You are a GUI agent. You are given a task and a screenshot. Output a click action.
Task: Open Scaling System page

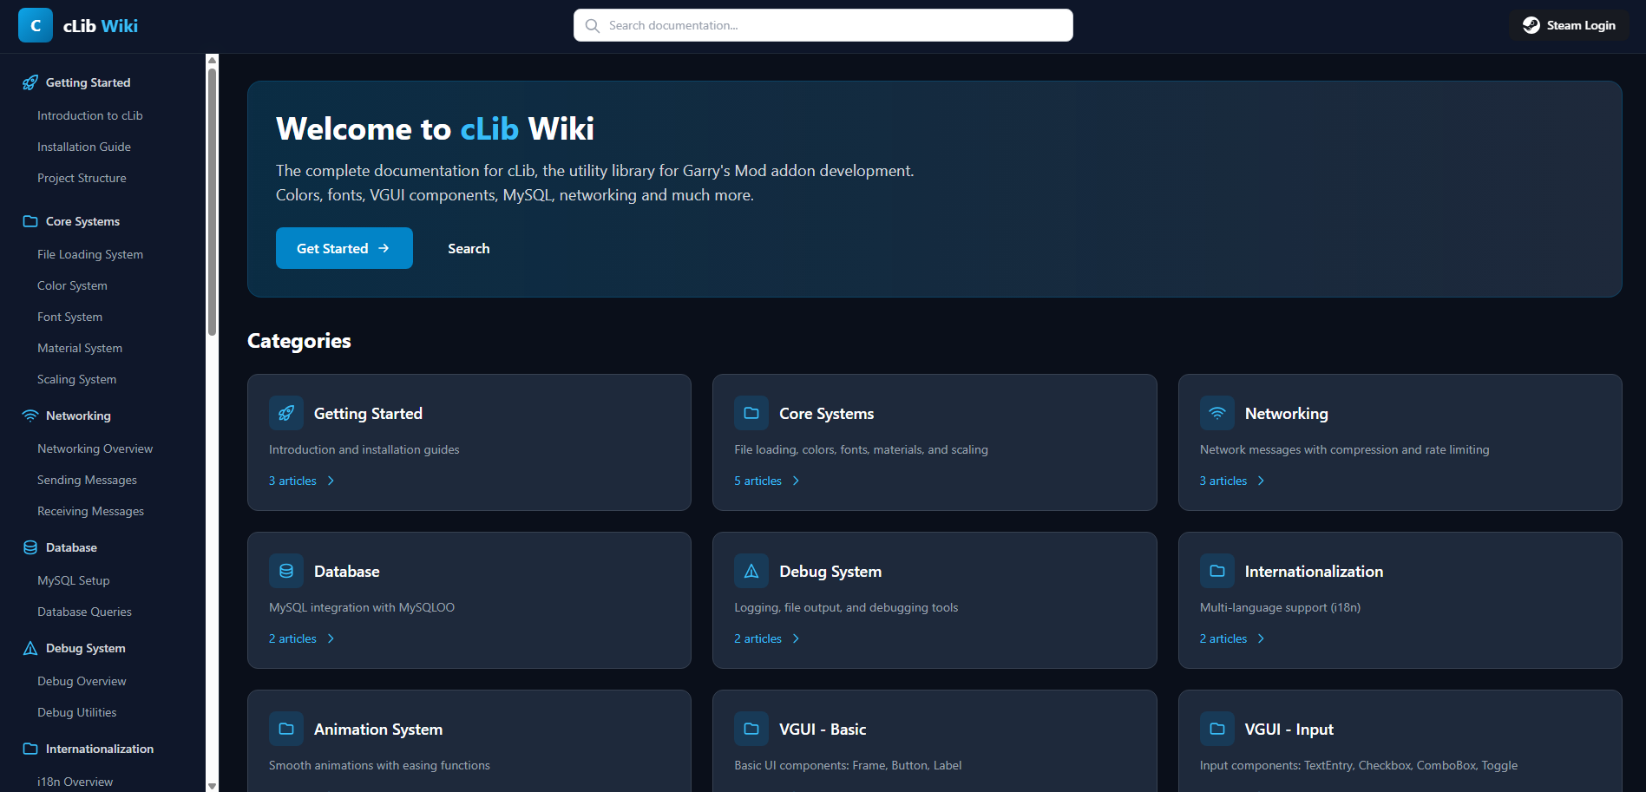(x=76, y=379)
